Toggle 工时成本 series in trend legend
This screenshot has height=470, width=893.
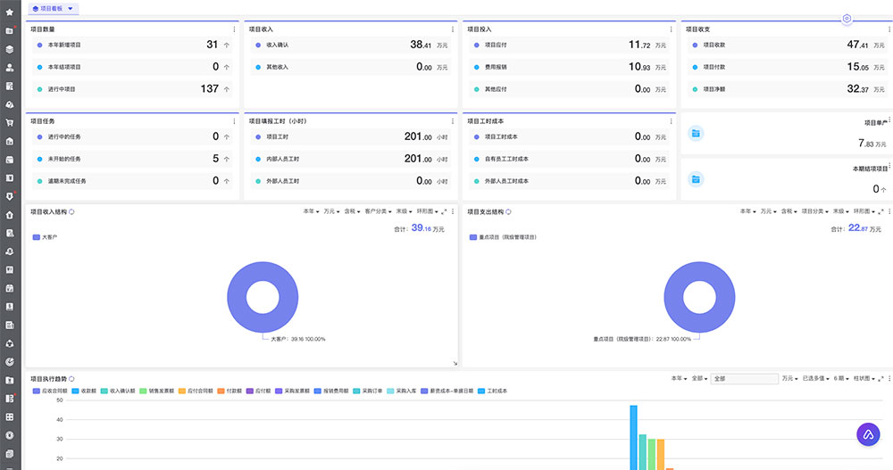pos(494,391)
